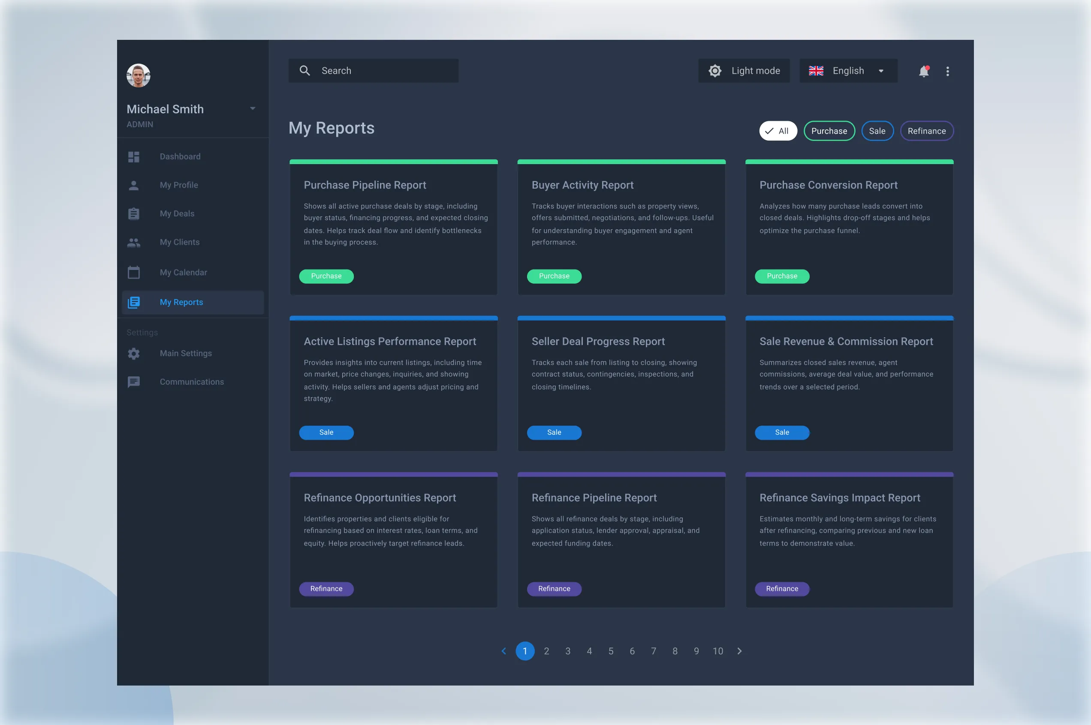Click the notification bell icon
Screen dimensions: 1091x725
click(x=923, y=71)
